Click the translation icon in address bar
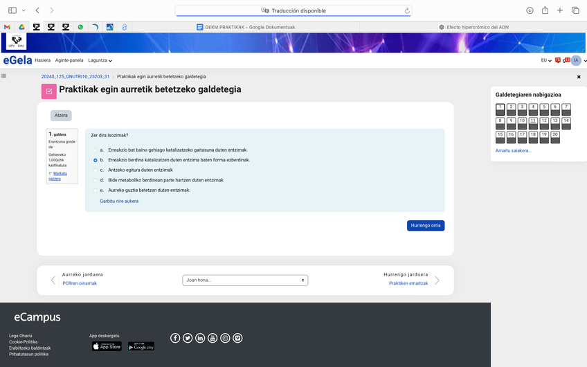Screen dimensions: 587x367 coord(264,10)
